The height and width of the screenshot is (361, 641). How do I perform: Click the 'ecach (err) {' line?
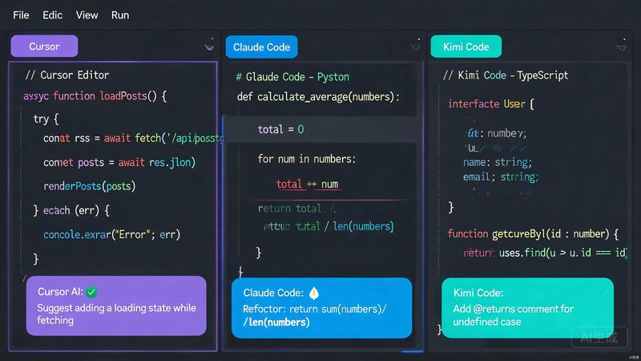pos(71,210)
